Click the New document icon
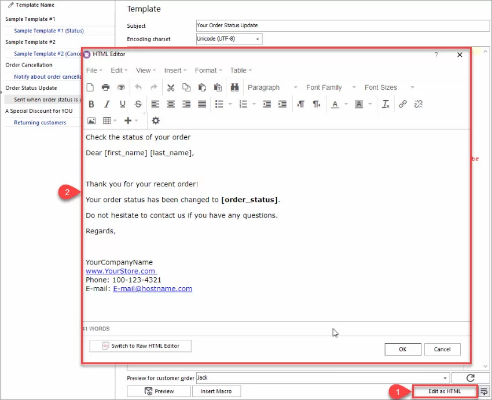Screen dimensions: 492x400 [x=90, y=87]
